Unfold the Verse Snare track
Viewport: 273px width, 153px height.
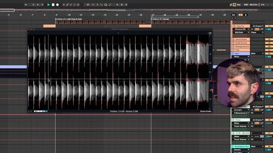tap(233, 40)
